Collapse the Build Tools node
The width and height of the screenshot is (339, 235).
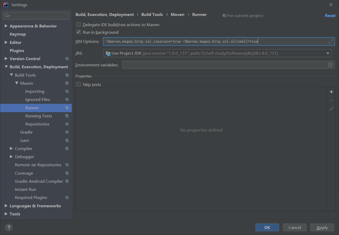coord(11,75)
